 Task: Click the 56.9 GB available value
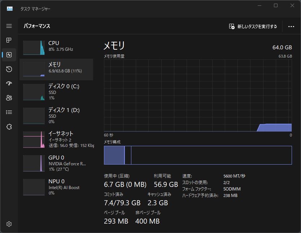point(166,184)
